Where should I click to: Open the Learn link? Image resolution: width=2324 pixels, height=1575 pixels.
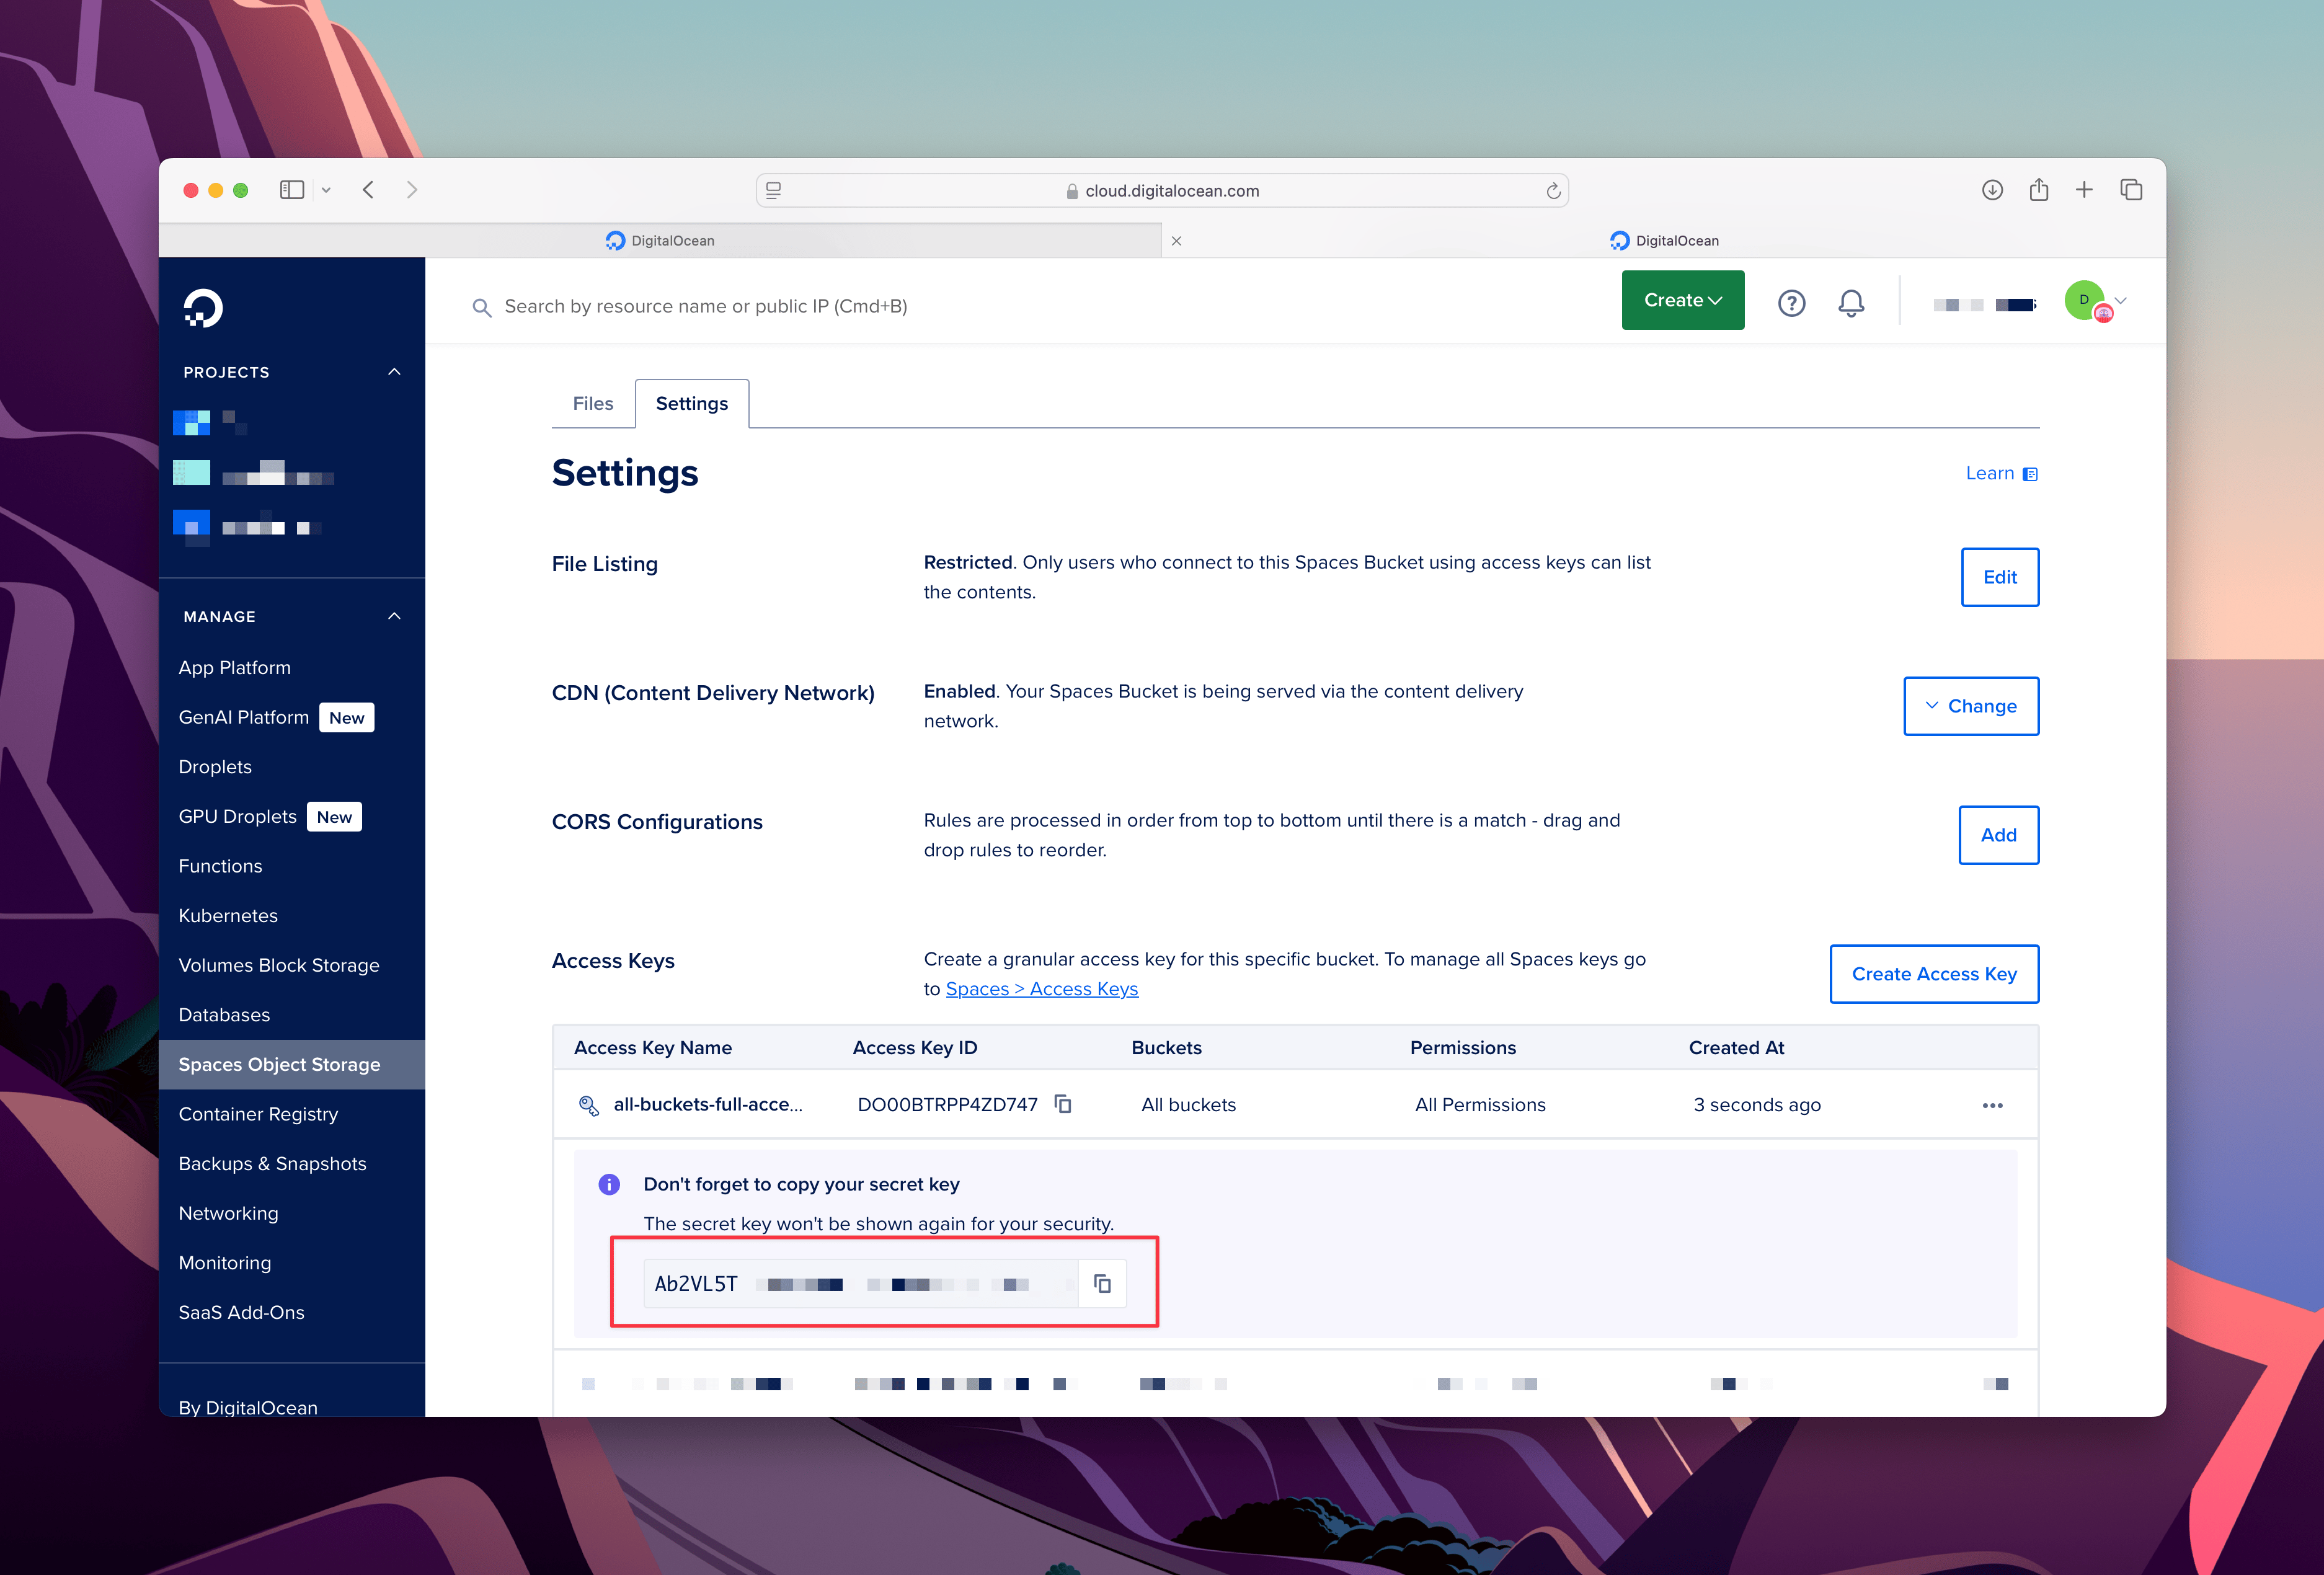(x=2001, y=473)
